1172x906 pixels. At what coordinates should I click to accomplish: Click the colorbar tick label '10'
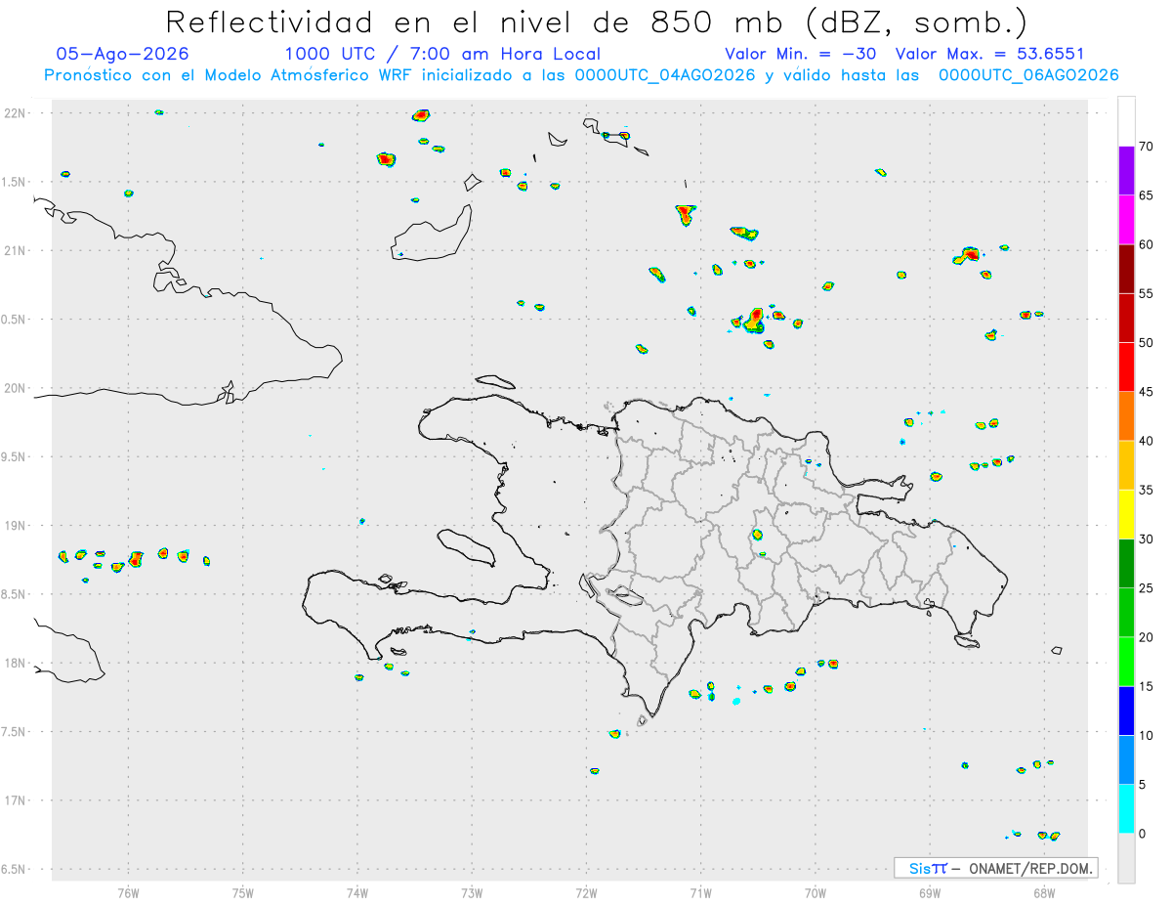tap(1147, 736)
